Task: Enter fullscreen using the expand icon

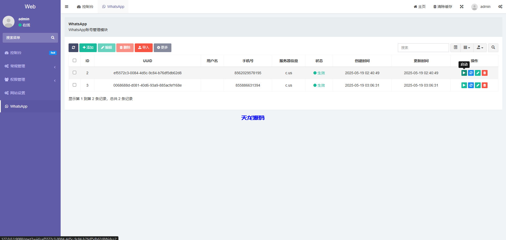Action: click(x=462, y=7)
